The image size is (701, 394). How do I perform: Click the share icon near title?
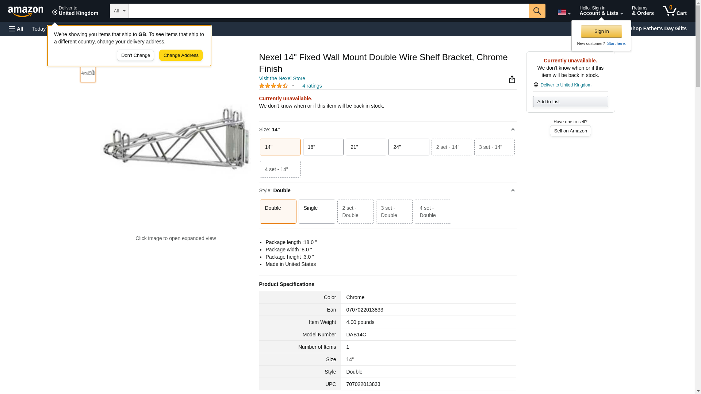512,80
